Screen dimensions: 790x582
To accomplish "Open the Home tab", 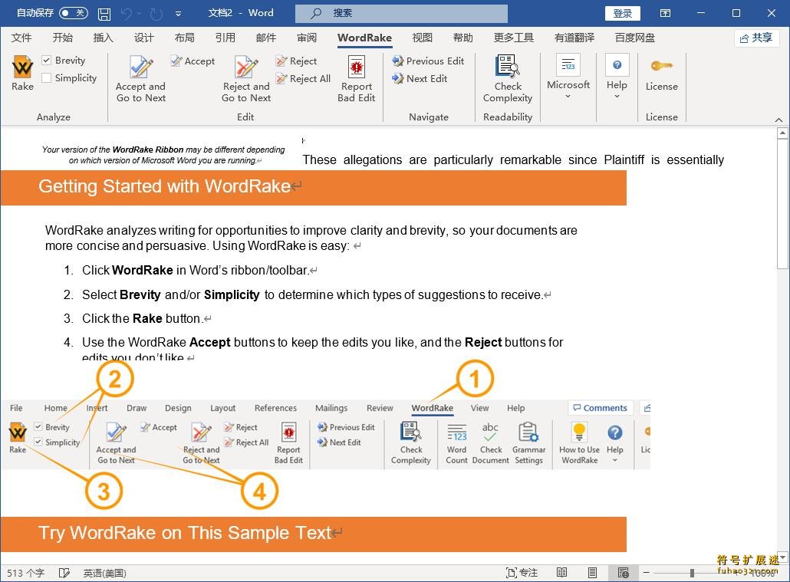I will (x=62, y=38).
